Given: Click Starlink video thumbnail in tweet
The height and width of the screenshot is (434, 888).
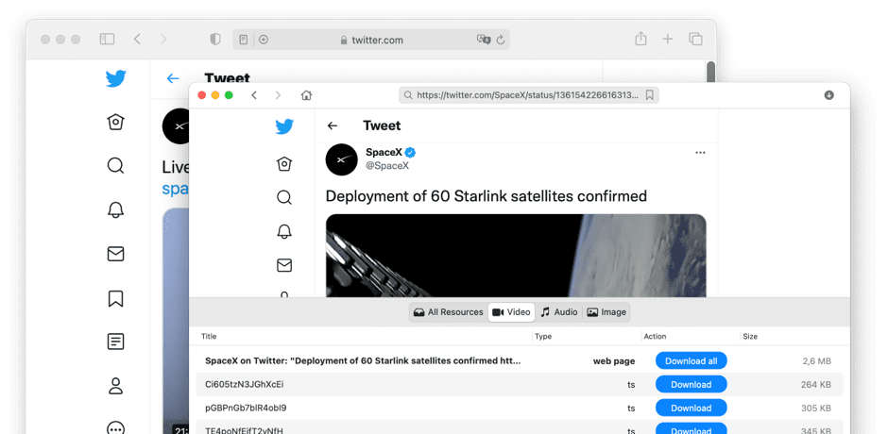Looking at the screenshot, I should pyautogui.click(x=516, y=256).
